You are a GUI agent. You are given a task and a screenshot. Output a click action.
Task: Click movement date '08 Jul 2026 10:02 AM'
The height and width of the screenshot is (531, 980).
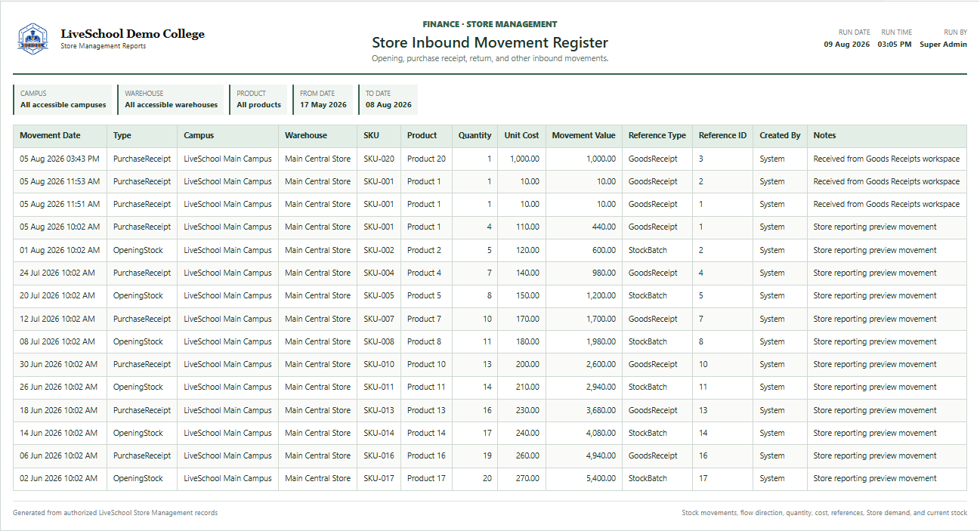click(57, 342)
